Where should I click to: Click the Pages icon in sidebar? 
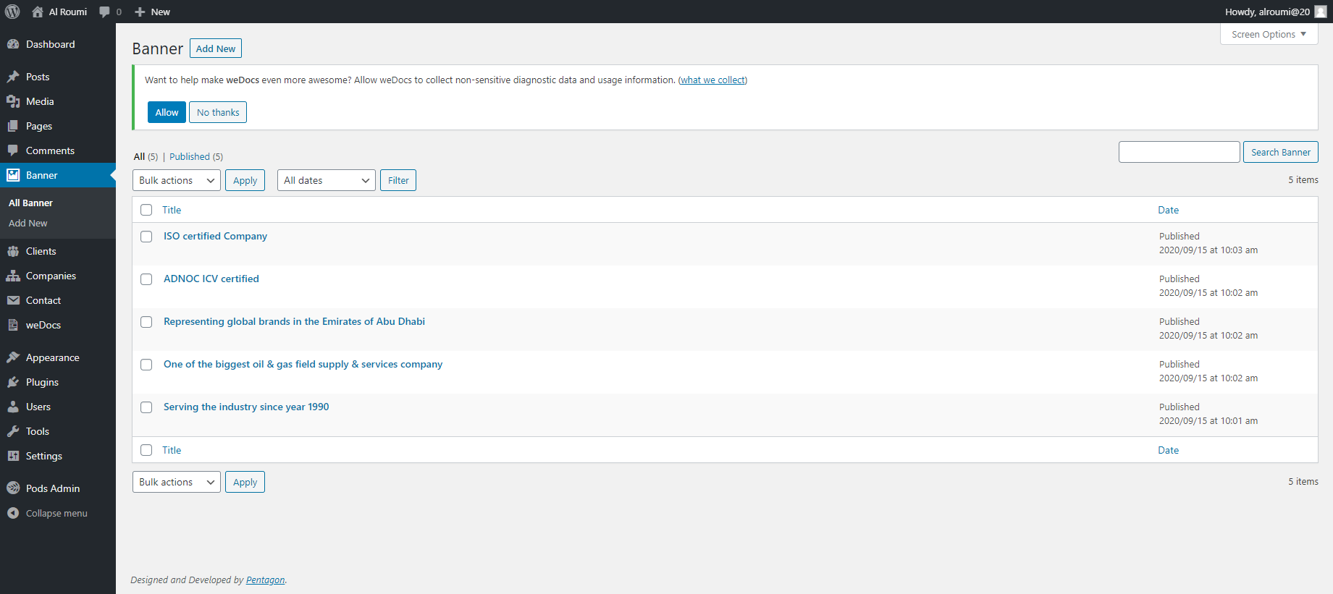point(13,126)
